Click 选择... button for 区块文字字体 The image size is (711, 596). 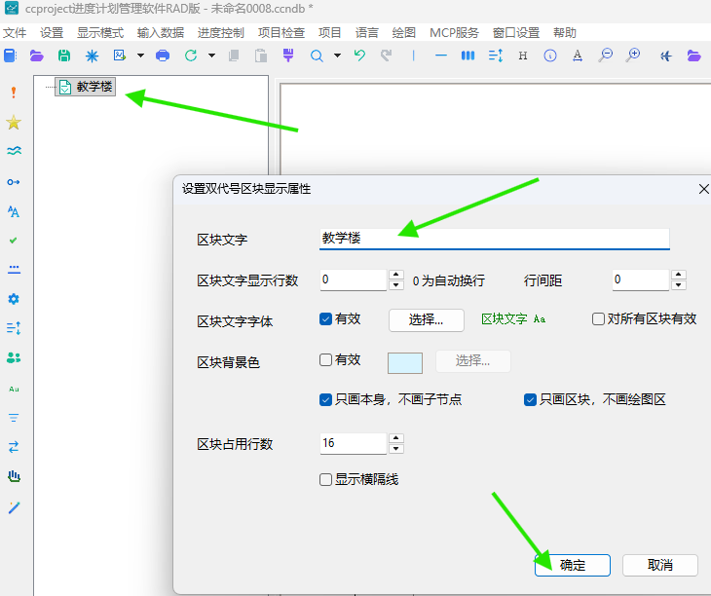pos(427,320)
